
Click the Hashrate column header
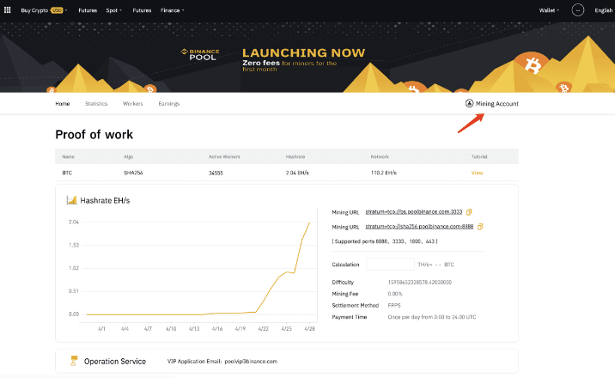click(x=295, y=156)
